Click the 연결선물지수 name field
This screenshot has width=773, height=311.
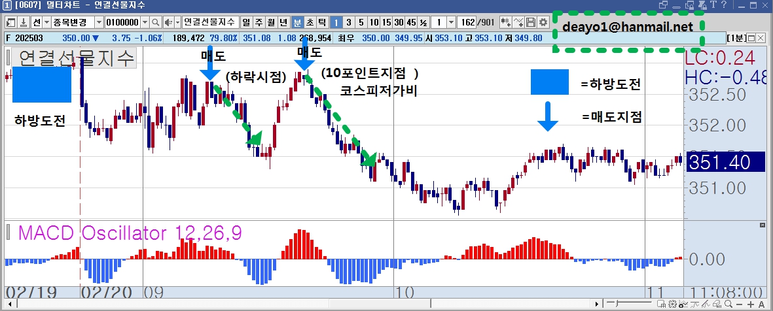pos(211,22)
